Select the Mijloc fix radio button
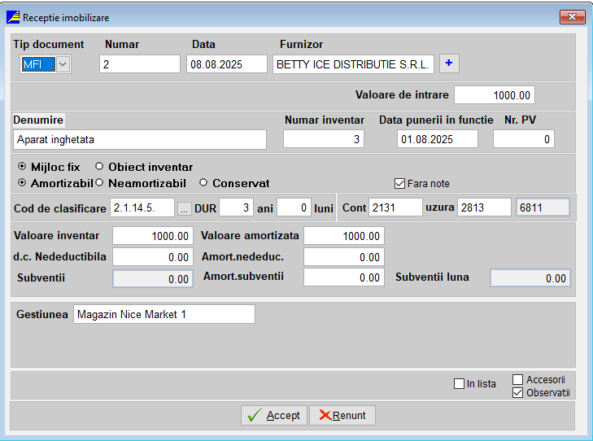The height and width of the screenshot is (441, 593). click(x=21, y=167)
